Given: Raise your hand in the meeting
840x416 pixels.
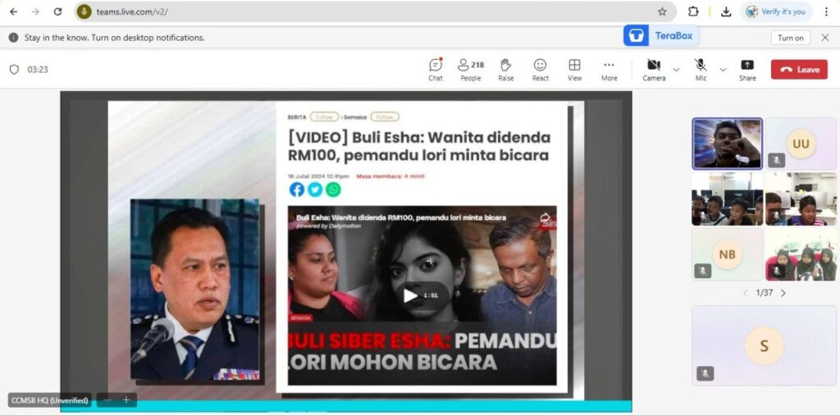Looking at the screenshot, I should pos(506,69).
